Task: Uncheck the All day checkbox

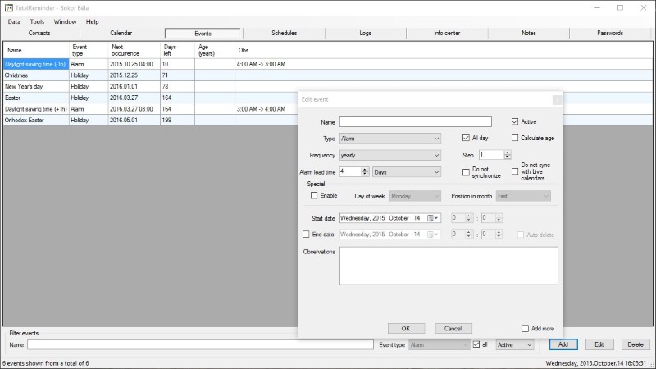Action: click(x=466, y=138)
